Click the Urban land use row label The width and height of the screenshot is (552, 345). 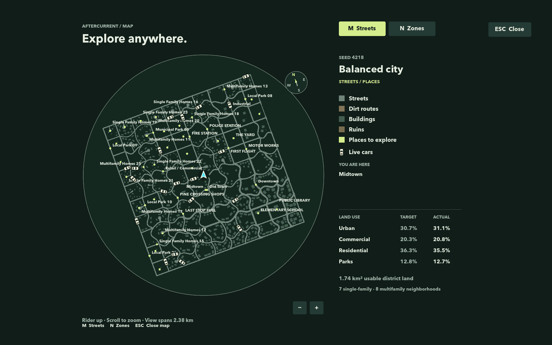point(347,228)
